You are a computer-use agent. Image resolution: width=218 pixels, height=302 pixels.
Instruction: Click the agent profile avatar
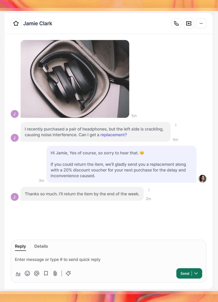(202, 179)
